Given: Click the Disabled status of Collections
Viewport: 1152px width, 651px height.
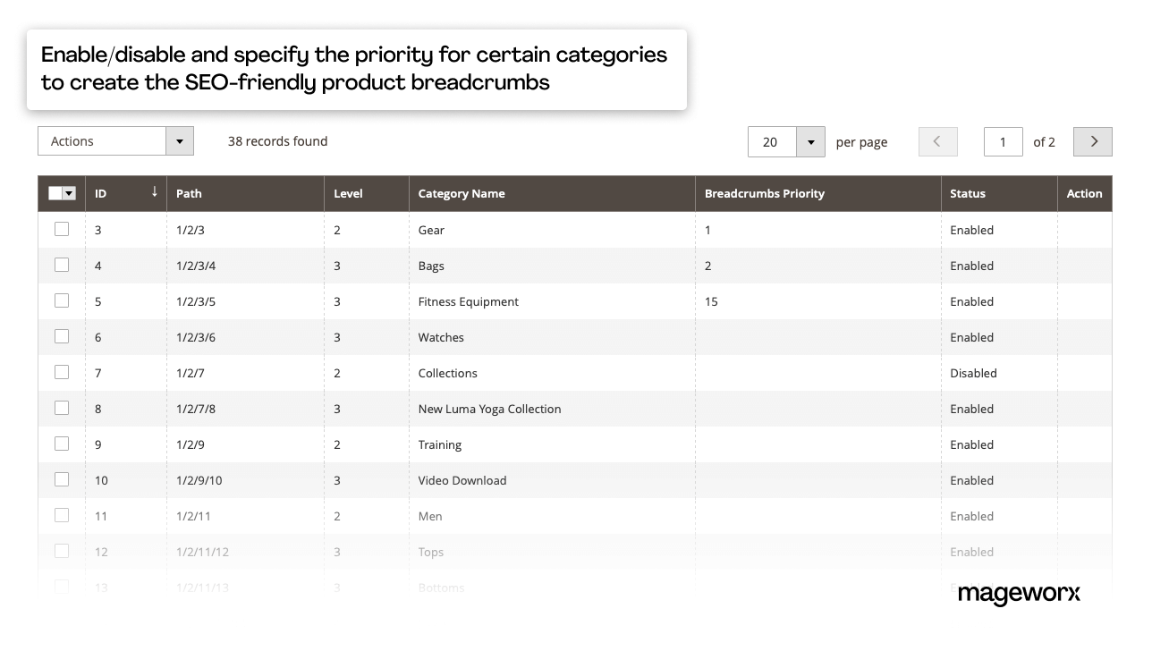Looking at the screenshot, I should click(973, 373).
